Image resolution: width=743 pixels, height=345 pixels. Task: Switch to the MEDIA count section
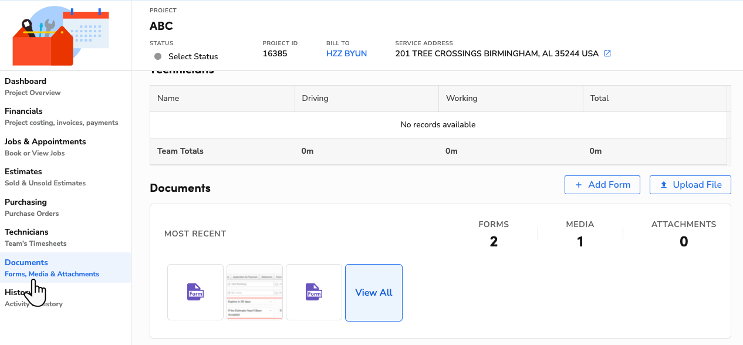tap(580, 233)
